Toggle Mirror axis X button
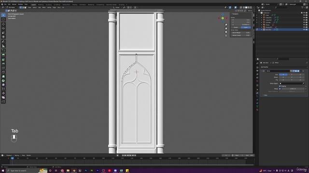 click(283, 75)
